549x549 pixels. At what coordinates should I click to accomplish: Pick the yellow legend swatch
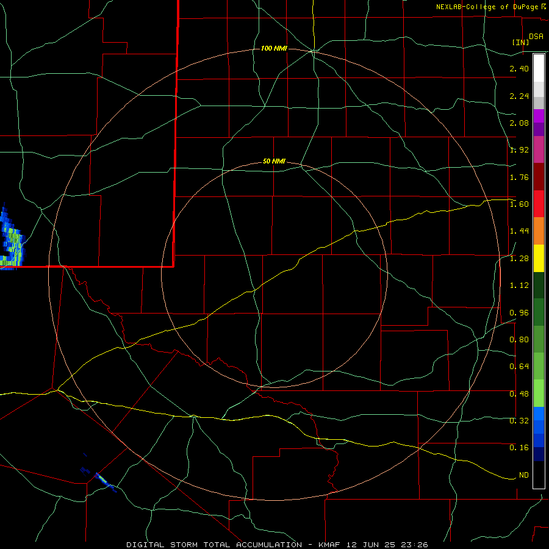pos(539,258)
